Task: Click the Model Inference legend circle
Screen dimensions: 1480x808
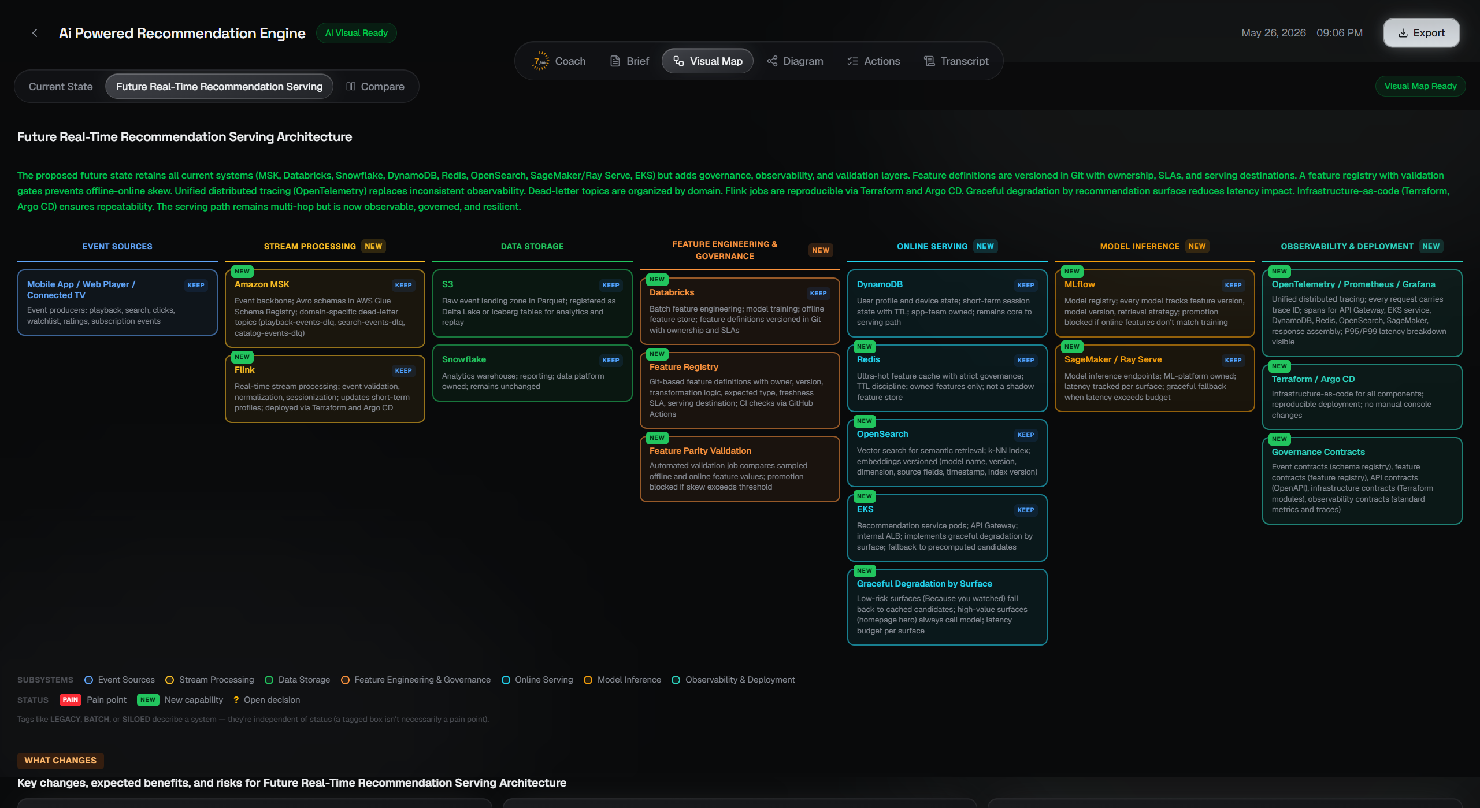Action: (x=588, y=680)
